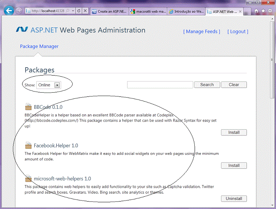
Task: Switch to the Create an ASP.NE... tab
Action: [109, 12]
